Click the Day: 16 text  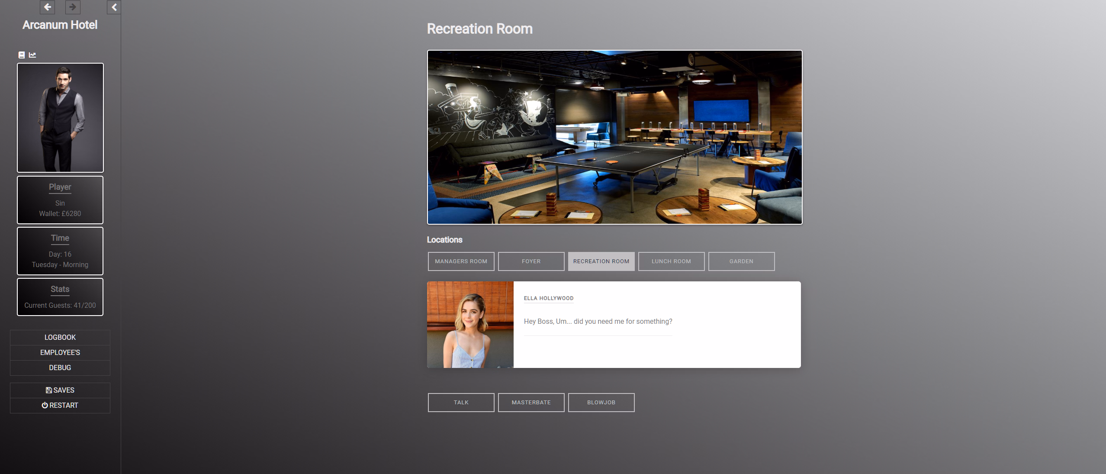click(60, 254)
